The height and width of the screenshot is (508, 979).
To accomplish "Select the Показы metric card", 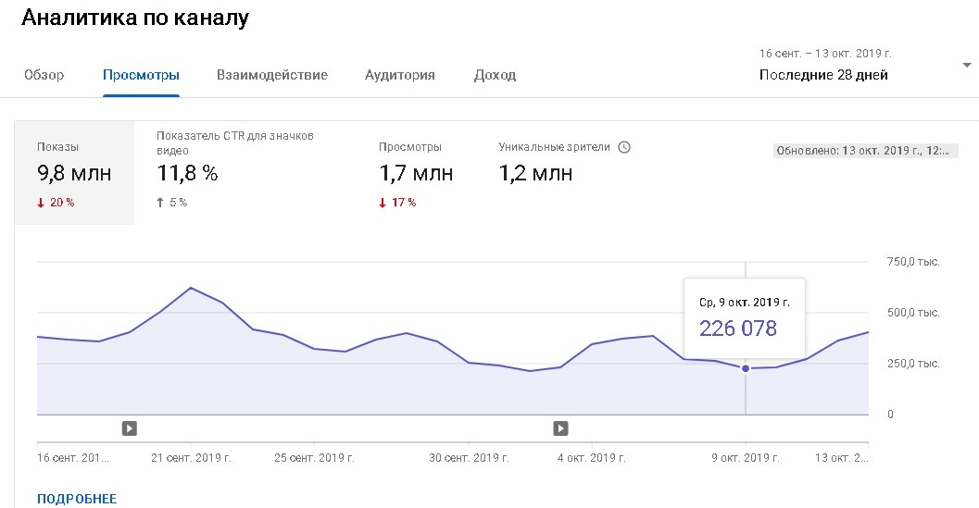I will (74, 173).
